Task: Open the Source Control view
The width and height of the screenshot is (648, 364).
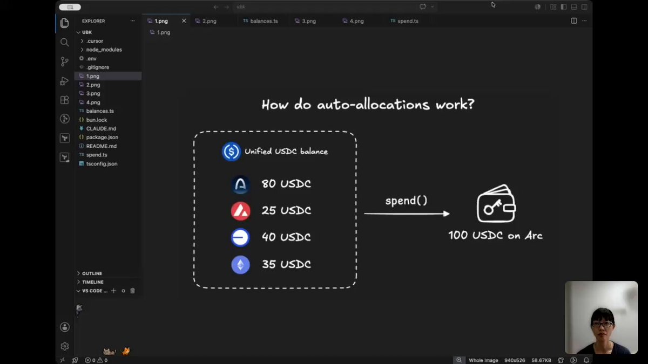Action: click(65, 61)
